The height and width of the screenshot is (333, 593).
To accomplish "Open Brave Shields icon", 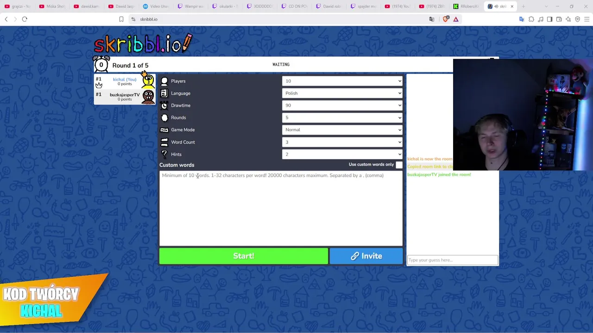I will pyautogui.click(x=446, y=19).
